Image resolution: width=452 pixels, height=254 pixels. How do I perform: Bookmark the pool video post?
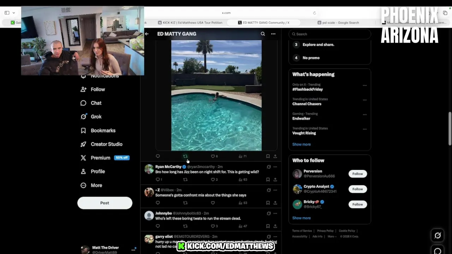pos(268,156)
